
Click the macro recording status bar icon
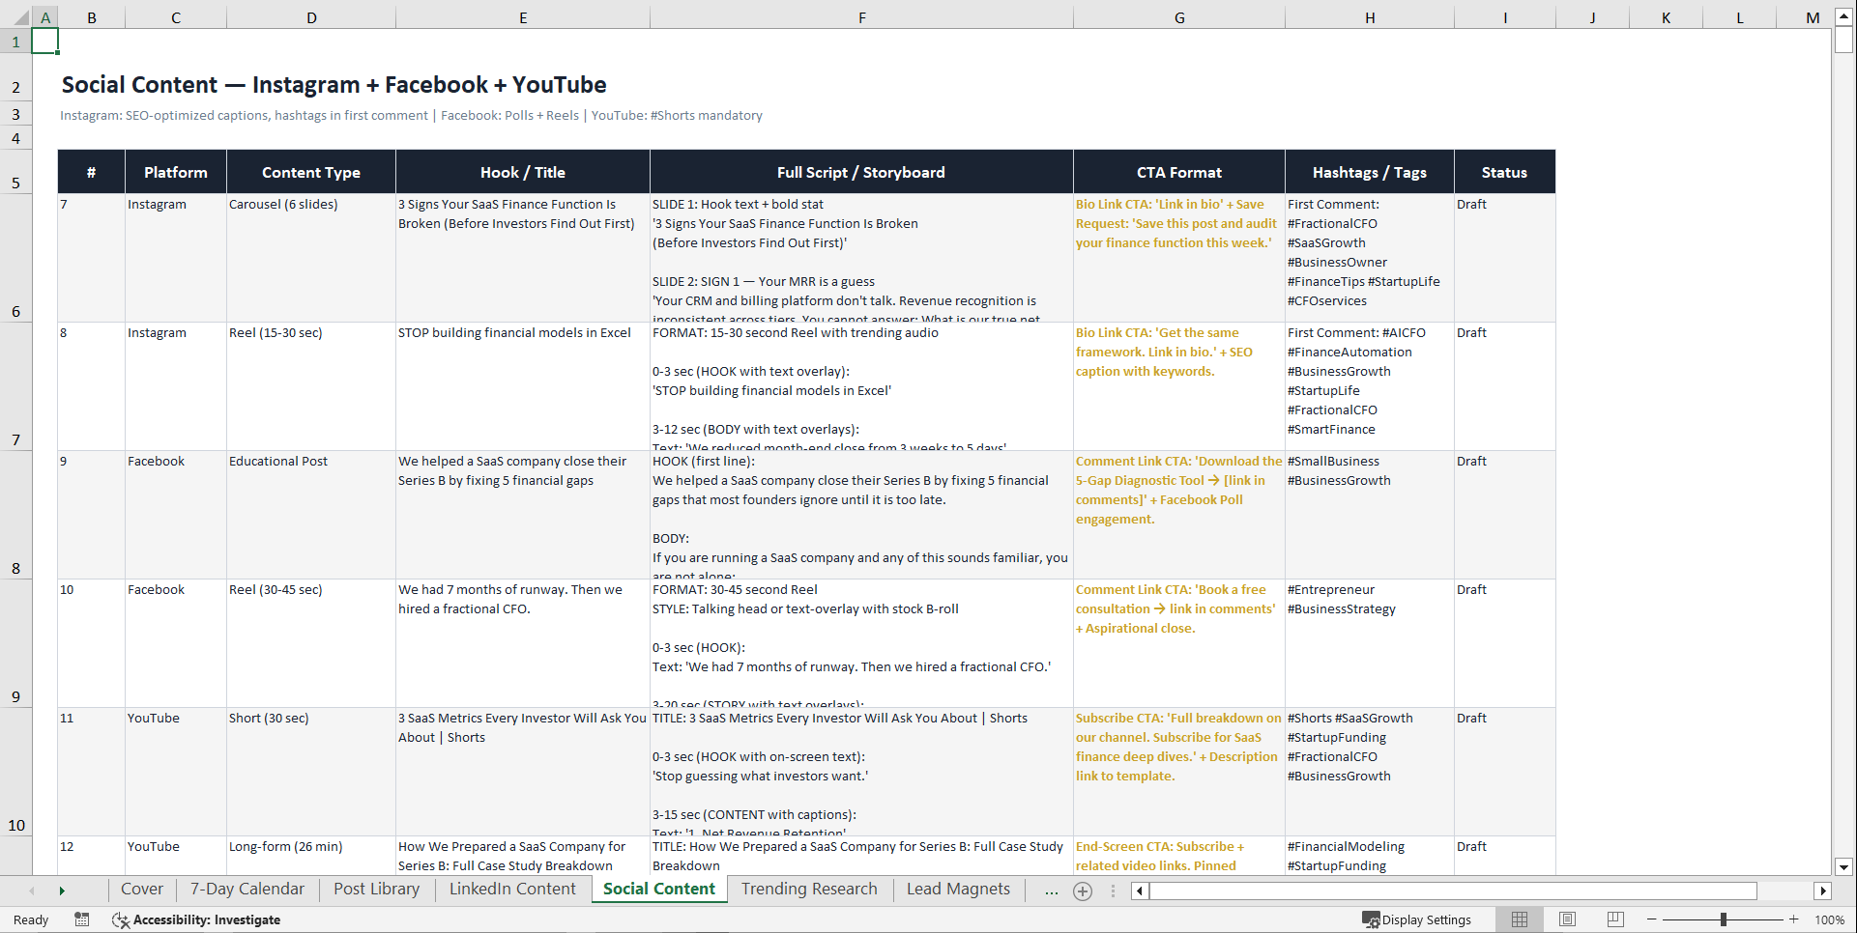point(82,919)
